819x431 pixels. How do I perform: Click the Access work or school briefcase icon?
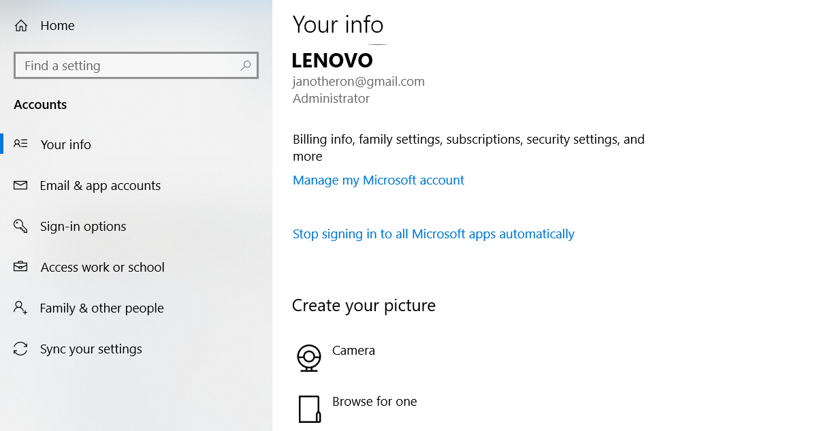pyautogui.click(x=20, y=267)
